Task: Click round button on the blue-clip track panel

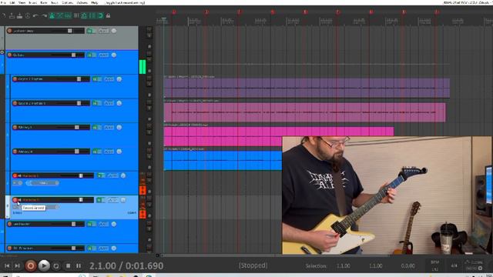Action: tap(119, 152)
